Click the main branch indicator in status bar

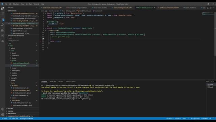[4, 119]
